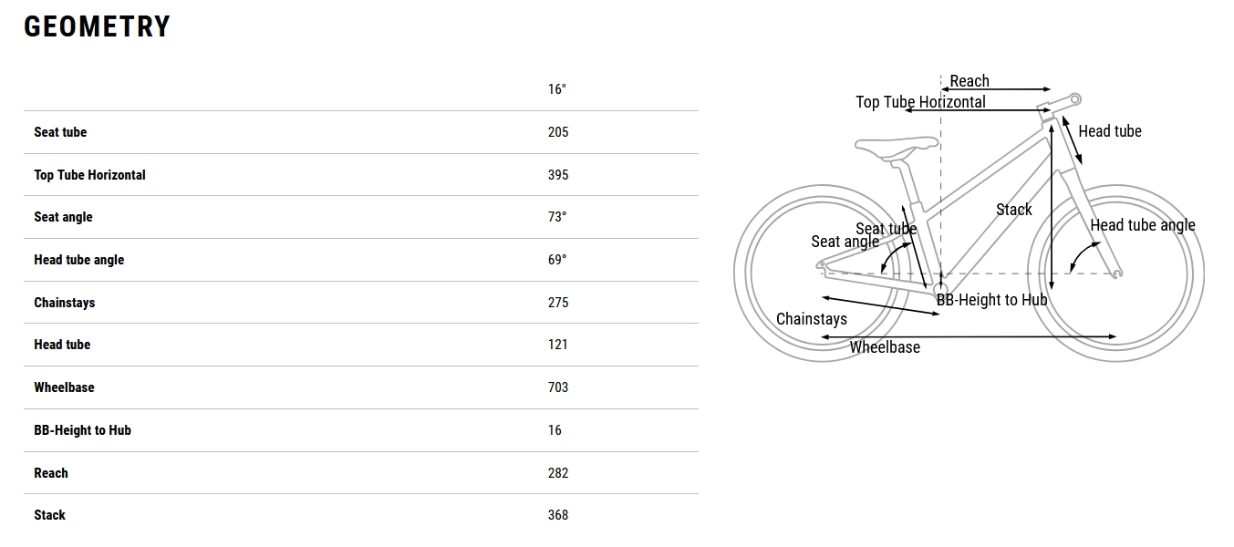
Task: Click the BB-Height to Hub diagram label
Action: (991, 299)
